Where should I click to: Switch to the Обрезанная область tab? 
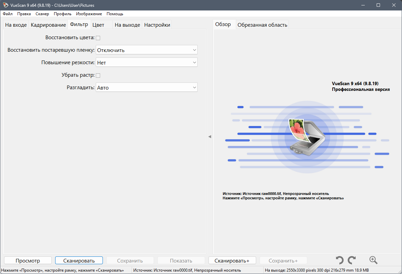coord(262,25)
